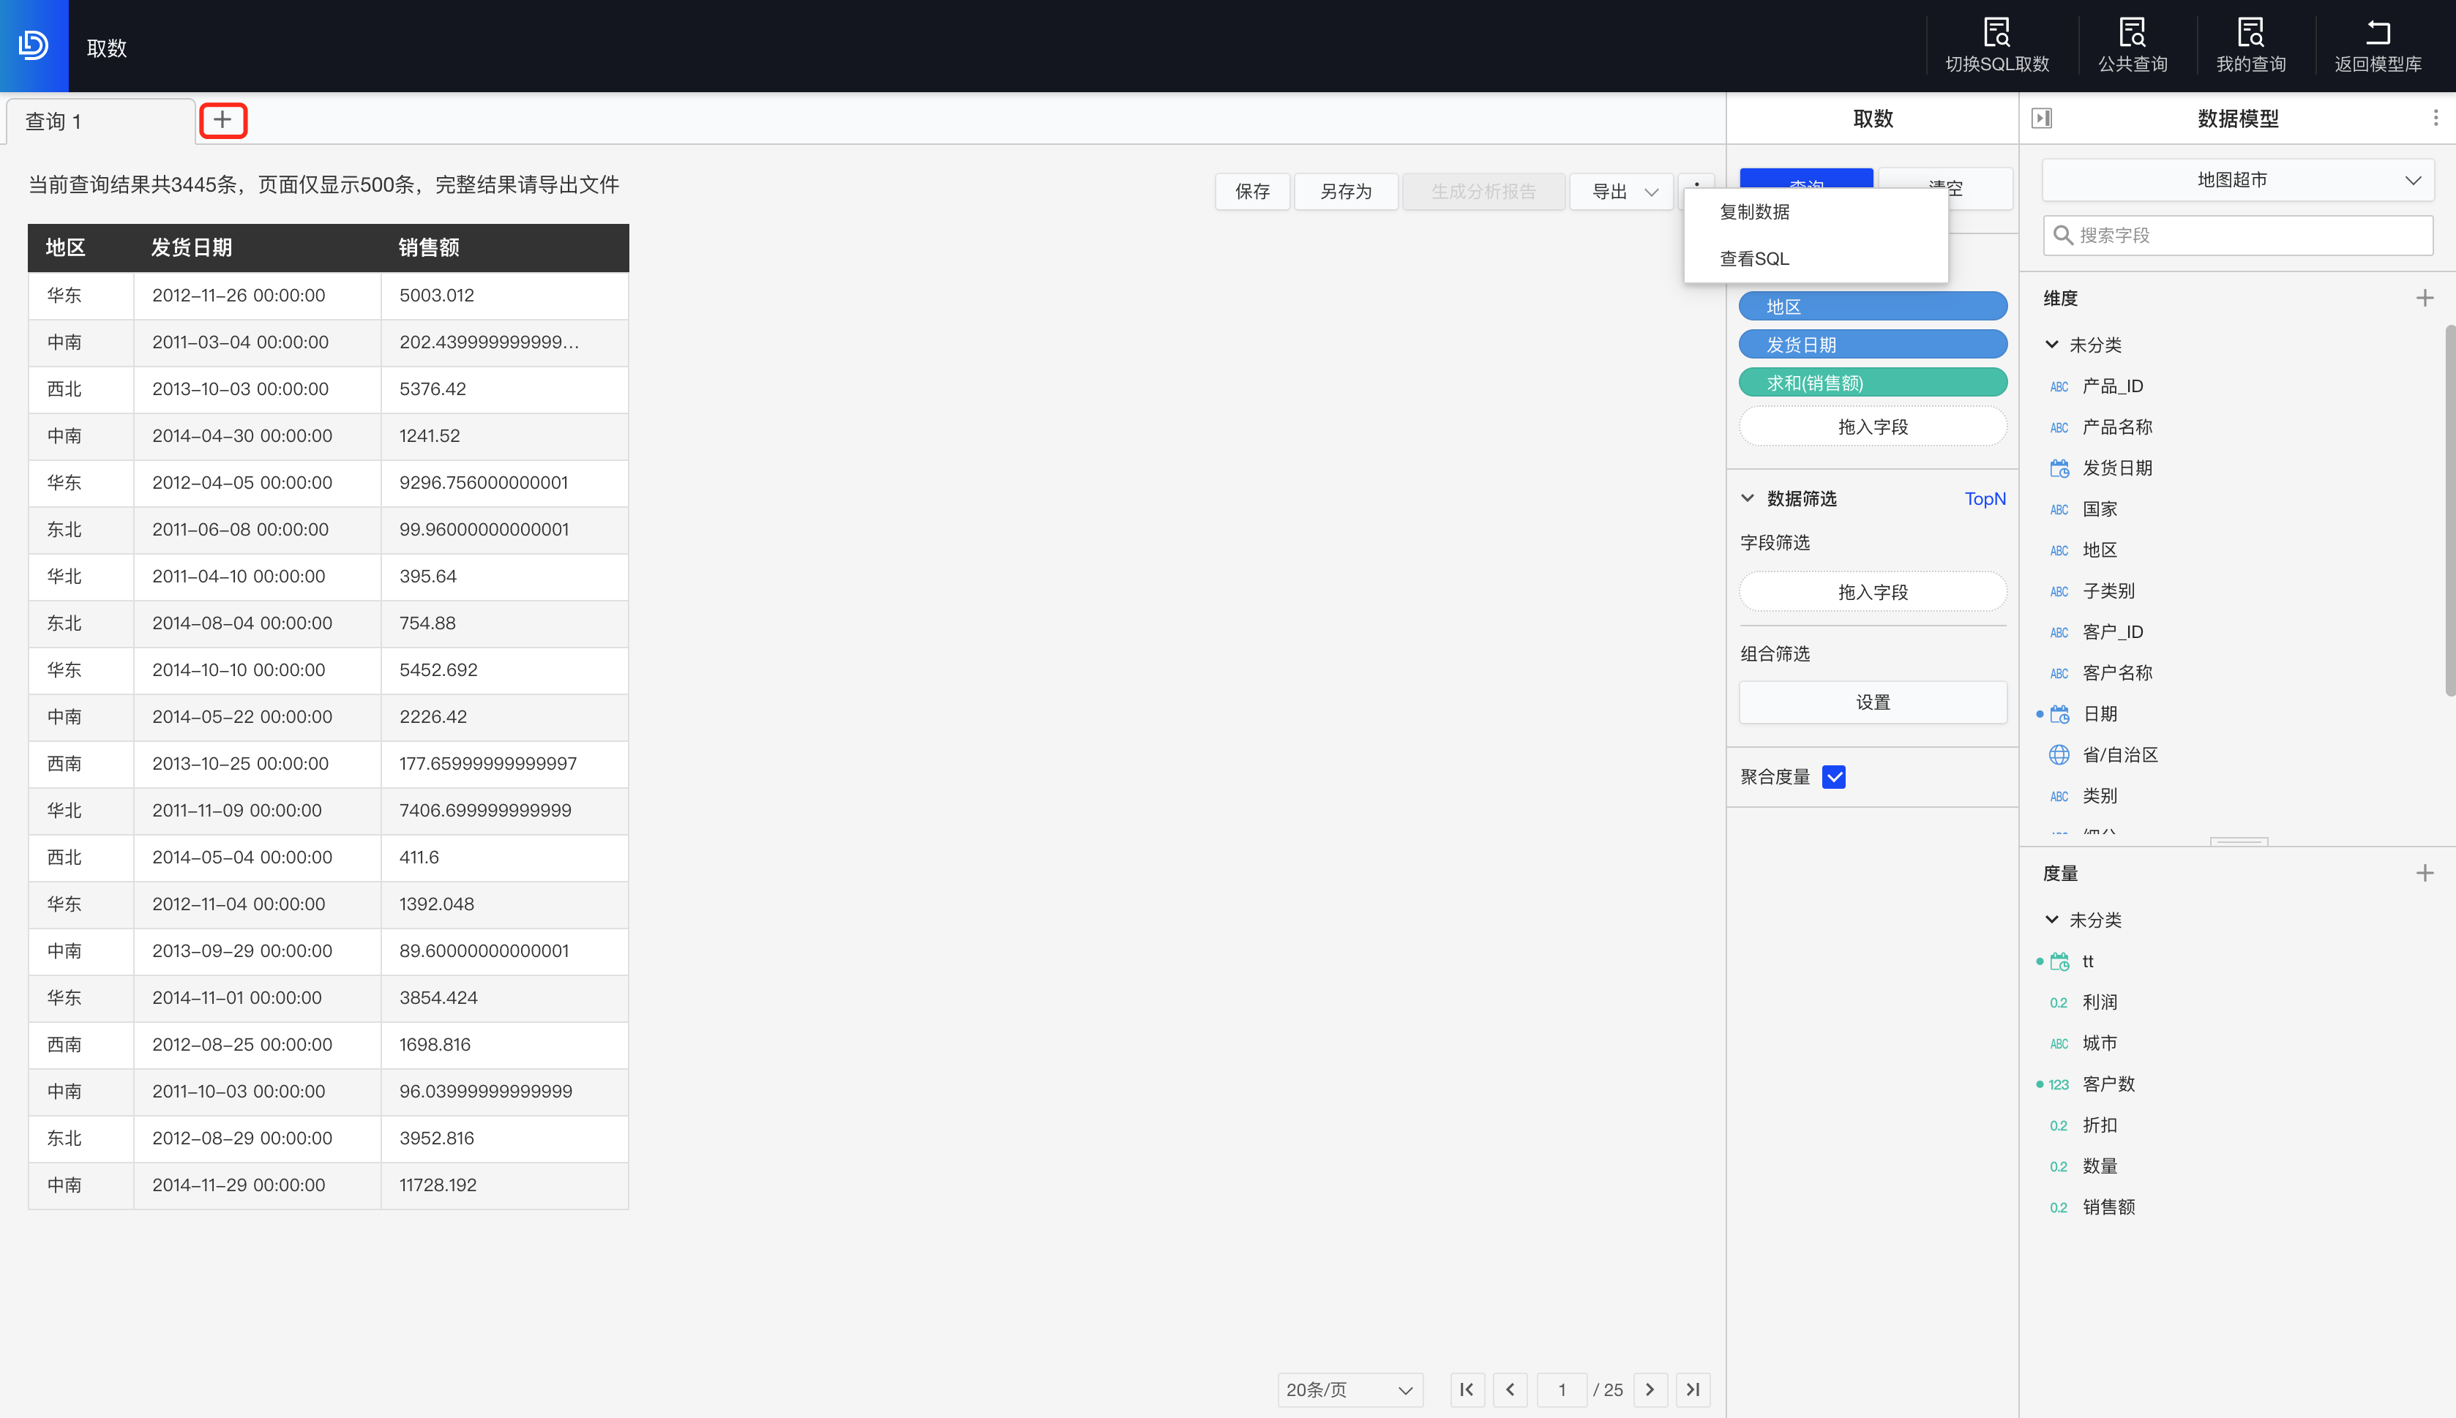Click the ABC icon beside 城市
2456x1418 pixels.
(x=2059, y=1043)
